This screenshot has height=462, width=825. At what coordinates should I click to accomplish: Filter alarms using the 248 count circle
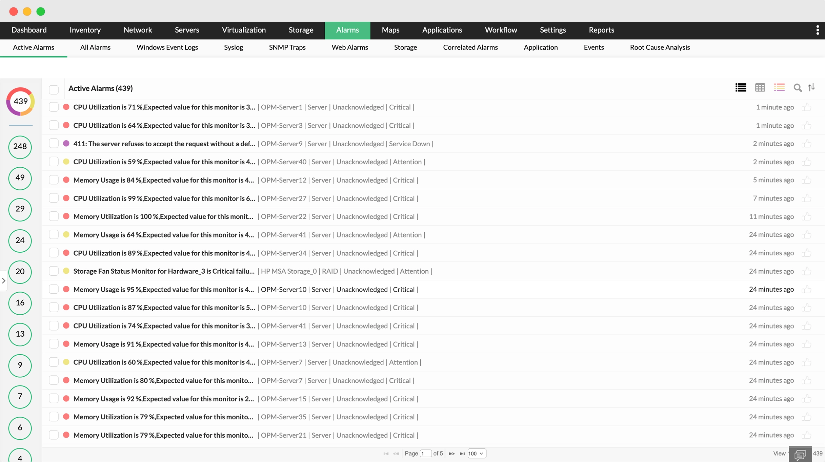(20, 147)
